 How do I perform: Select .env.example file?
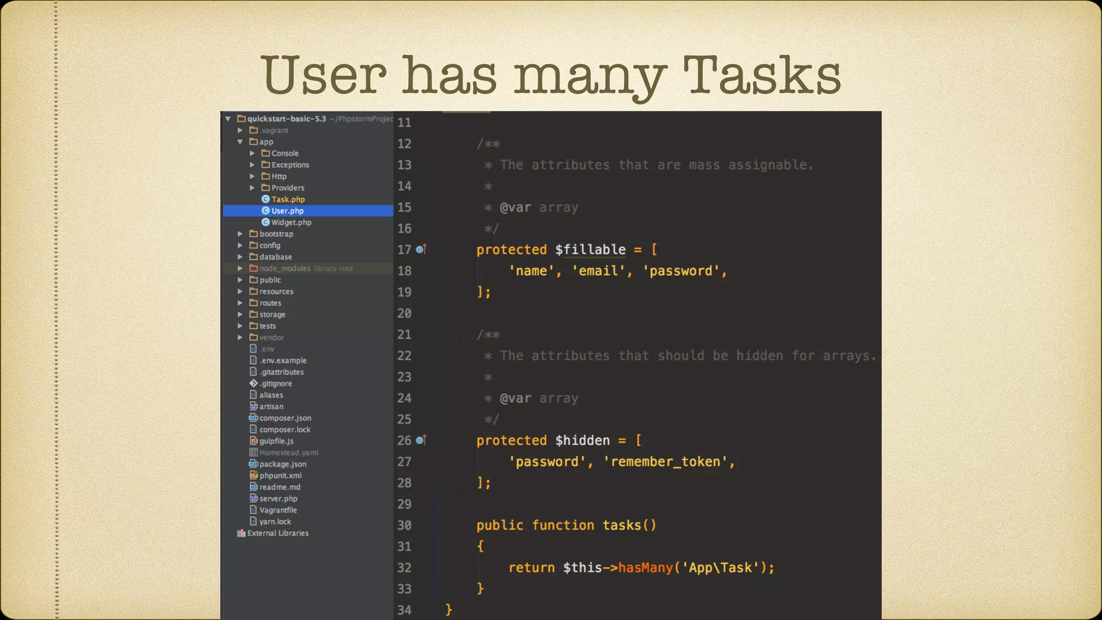point(283,361)
